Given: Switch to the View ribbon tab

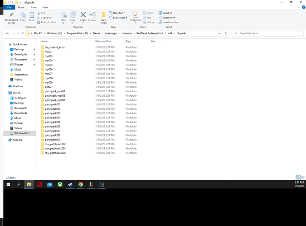Looking at the screenshot, I should (45, 7).
